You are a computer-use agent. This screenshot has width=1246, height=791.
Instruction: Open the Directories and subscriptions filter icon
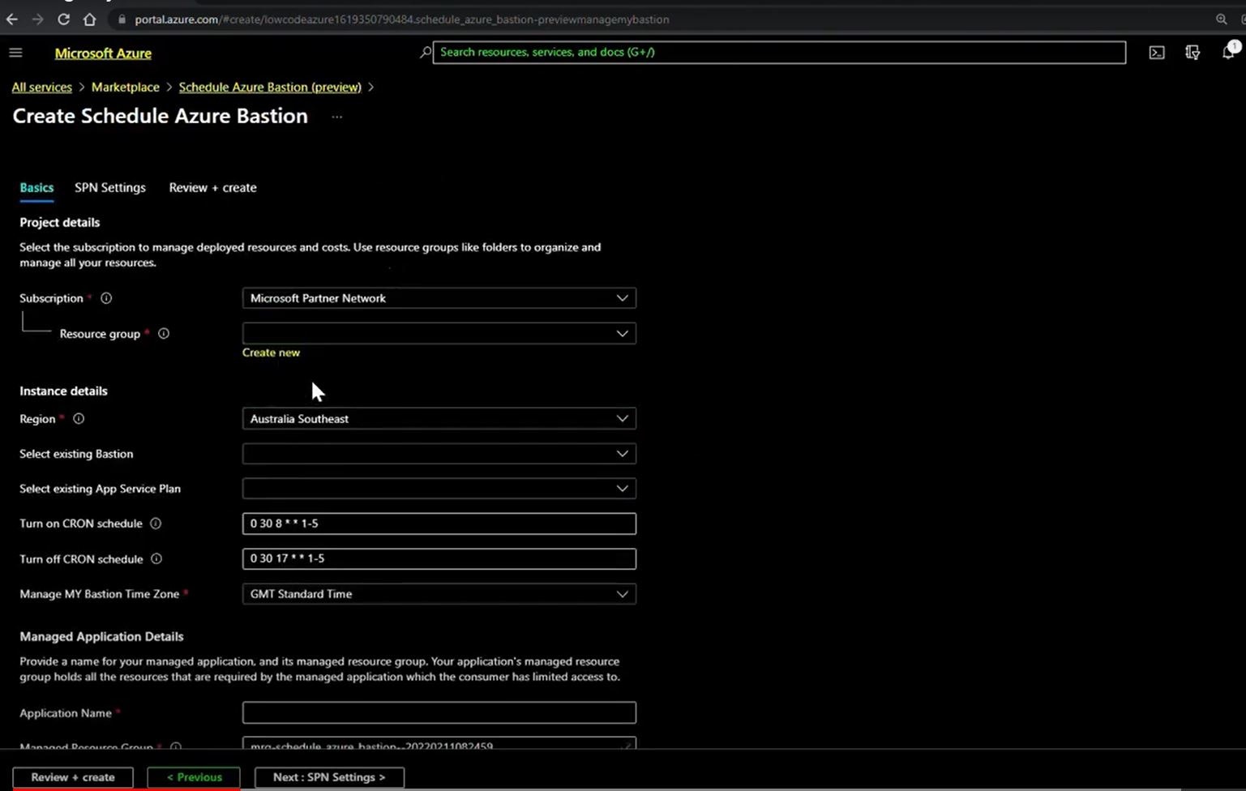1192,53
